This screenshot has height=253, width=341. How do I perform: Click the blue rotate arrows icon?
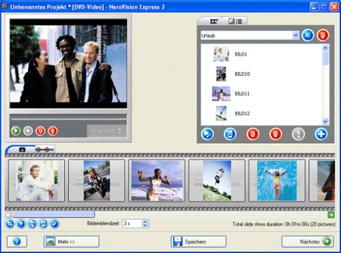coord(32,224)
